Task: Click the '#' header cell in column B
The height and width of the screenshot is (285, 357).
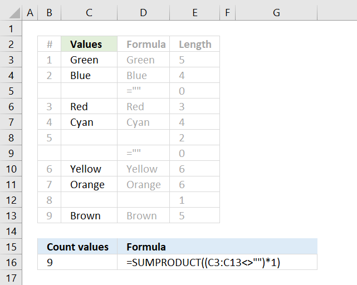Action: click(50, 44)
